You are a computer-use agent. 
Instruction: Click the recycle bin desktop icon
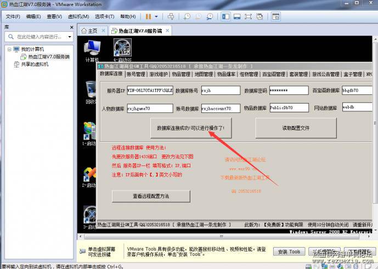pos(91,92)
